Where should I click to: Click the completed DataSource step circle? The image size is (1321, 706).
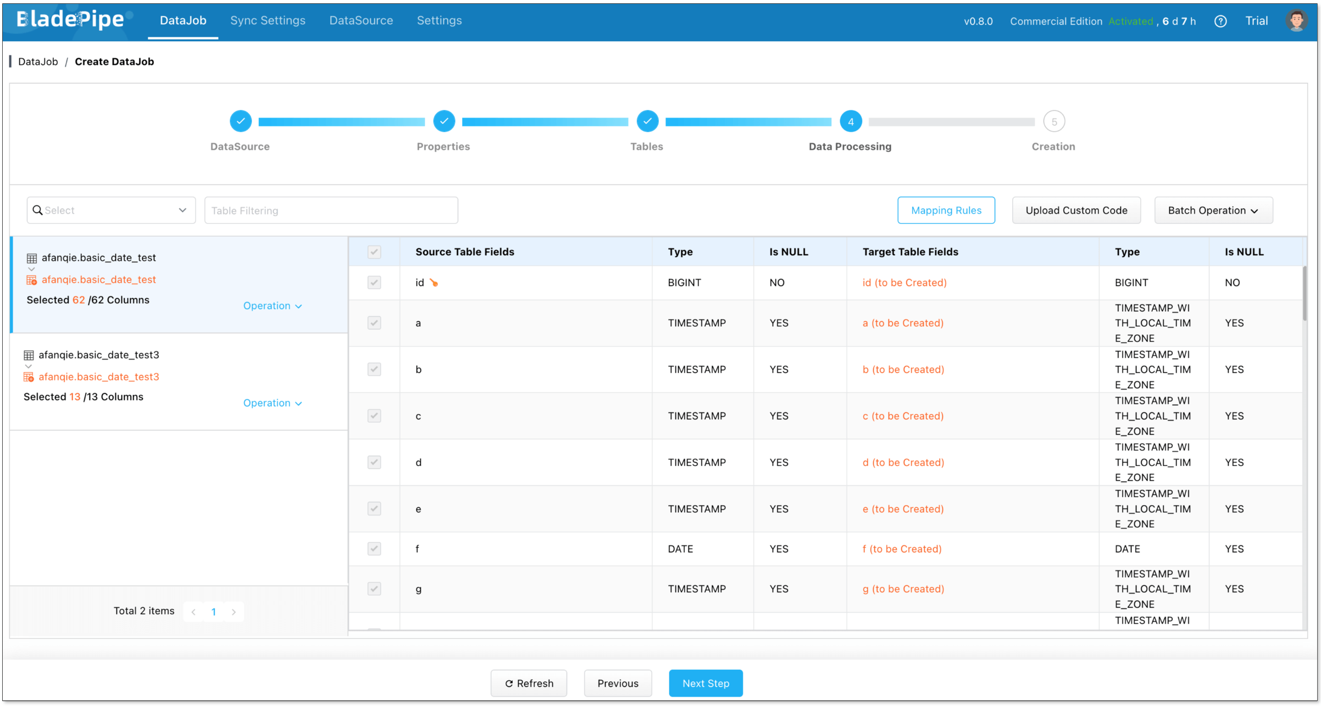coord(241,121)
